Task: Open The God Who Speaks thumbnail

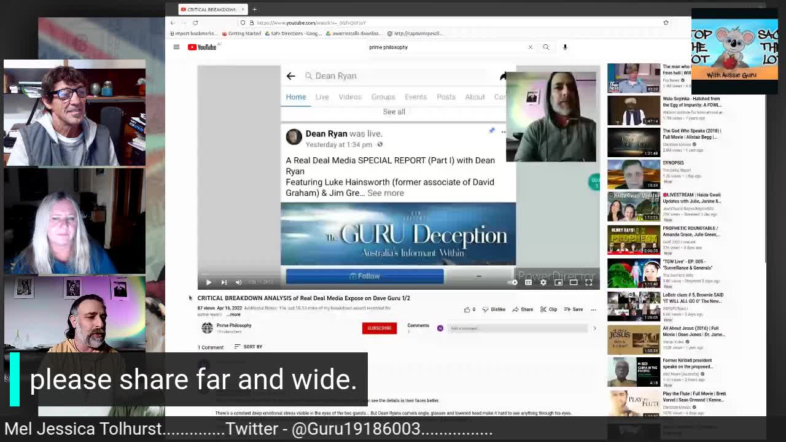Action: coord(634,142)
